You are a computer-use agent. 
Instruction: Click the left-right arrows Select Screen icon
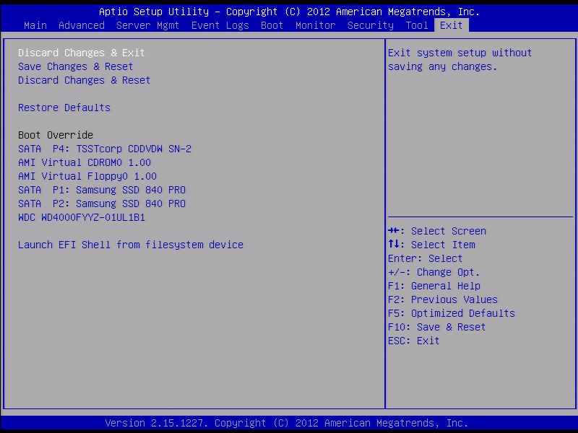click(x=394, y=231)
